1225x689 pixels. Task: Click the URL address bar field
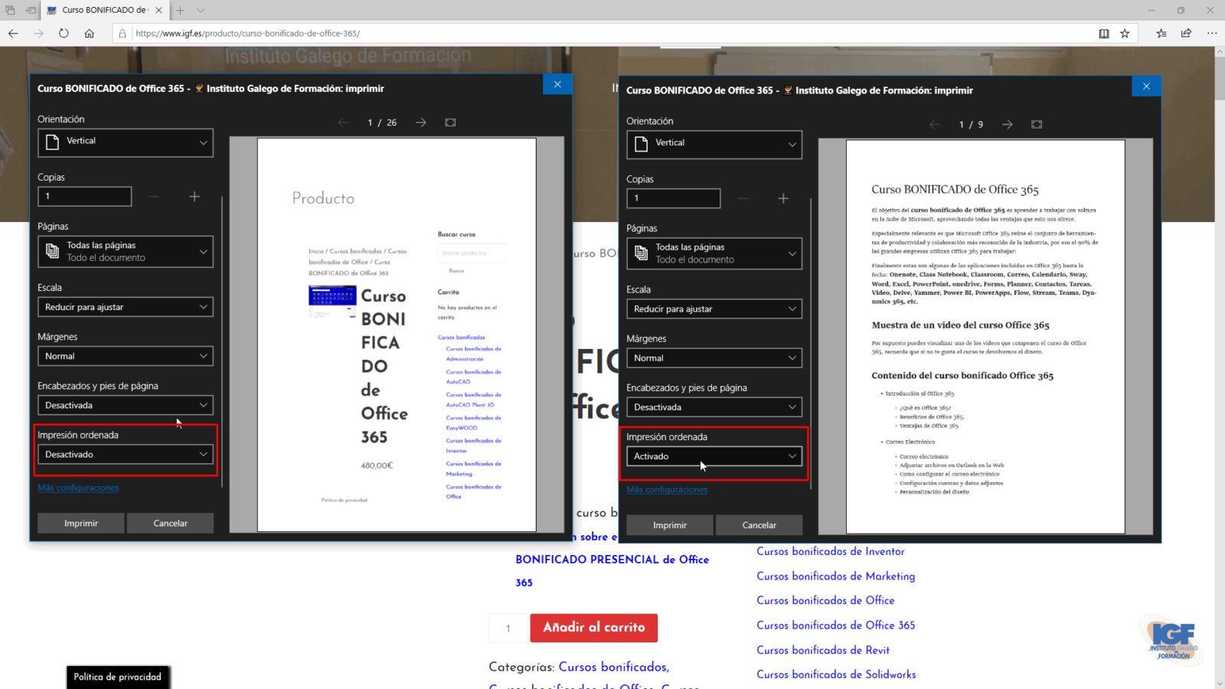[612, 33]
